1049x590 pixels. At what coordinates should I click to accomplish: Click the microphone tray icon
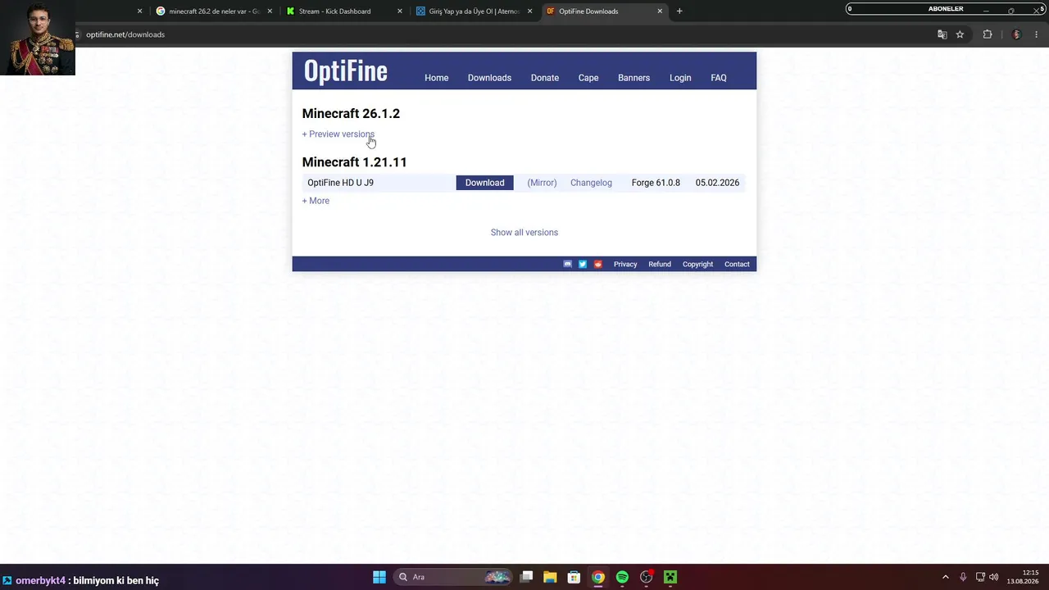963,577
